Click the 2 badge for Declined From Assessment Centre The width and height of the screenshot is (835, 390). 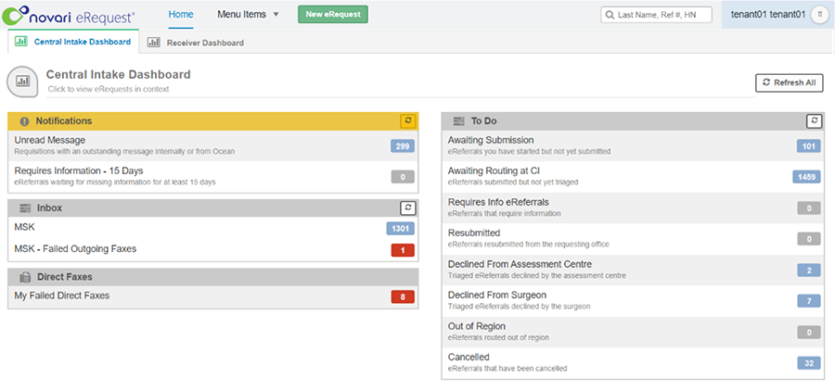coord(809,270)
